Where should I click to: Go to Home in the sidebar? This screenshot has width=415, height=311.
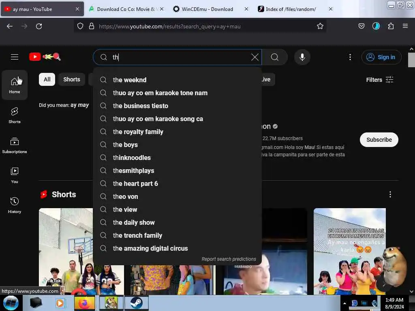15,85
